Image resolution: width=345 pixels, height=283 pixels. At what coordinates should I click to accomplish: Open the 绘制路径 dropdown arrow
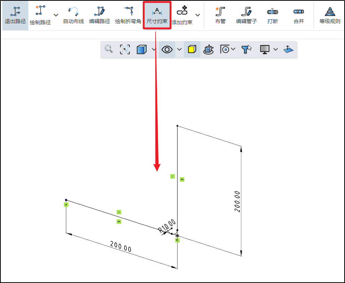(56, 15)
